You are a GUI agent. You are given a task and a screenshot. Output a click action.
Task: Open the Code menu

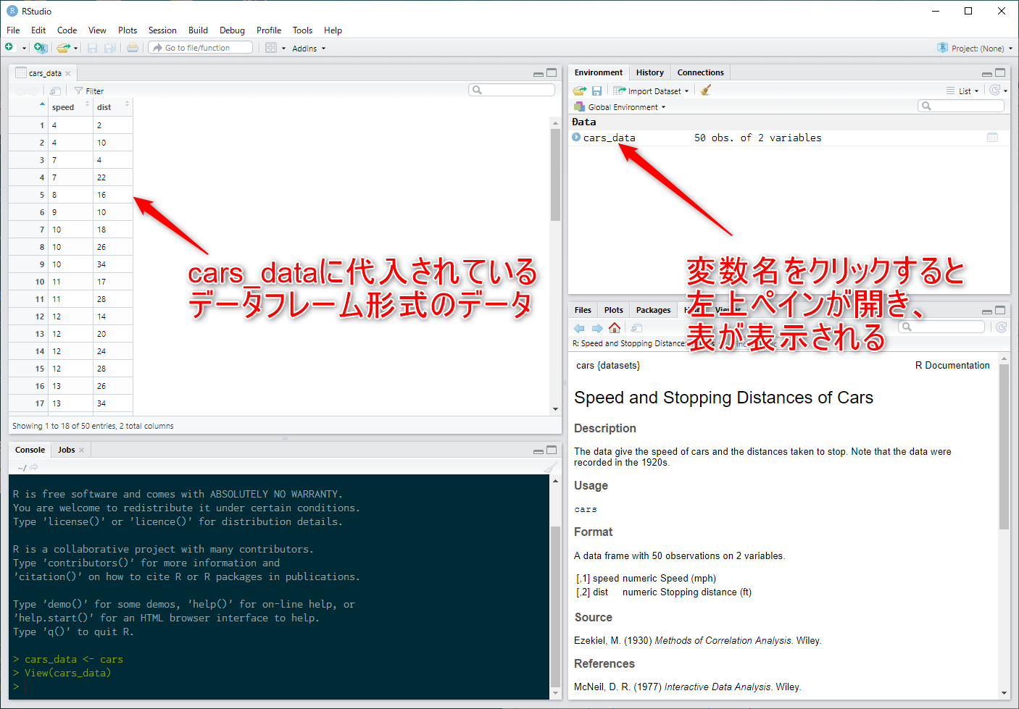tap(67, 30)
